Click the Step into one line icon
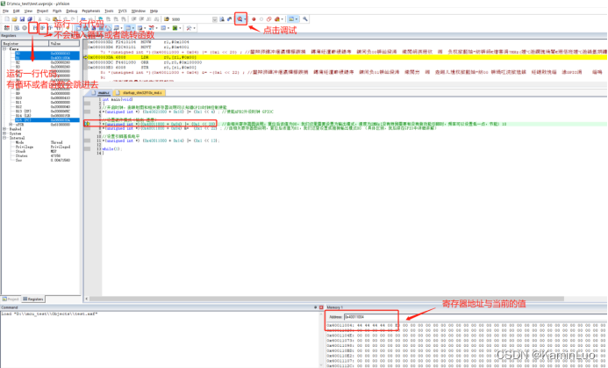The height and width of the screenshot is (368, 608). click(34, 28)
